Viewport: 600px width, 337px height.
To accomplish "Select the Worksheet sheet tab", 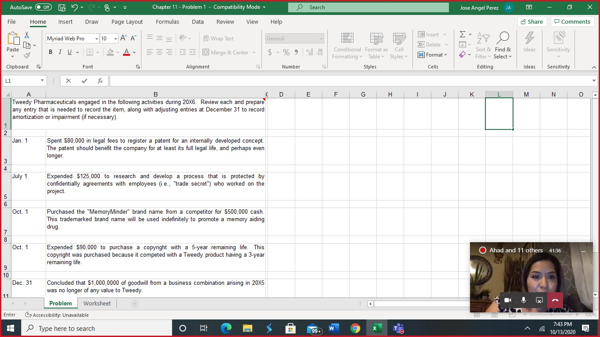I will pyautogui.click(x=97, y=303).
